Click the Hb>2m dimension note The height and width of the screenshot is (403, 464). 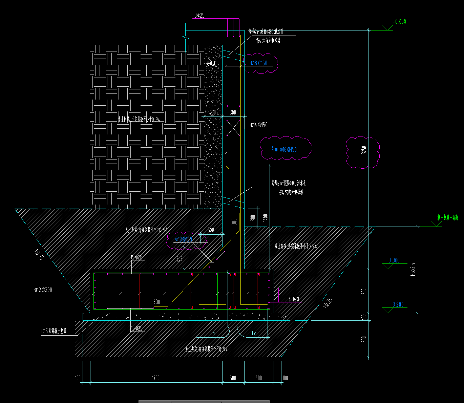[413, 270]
